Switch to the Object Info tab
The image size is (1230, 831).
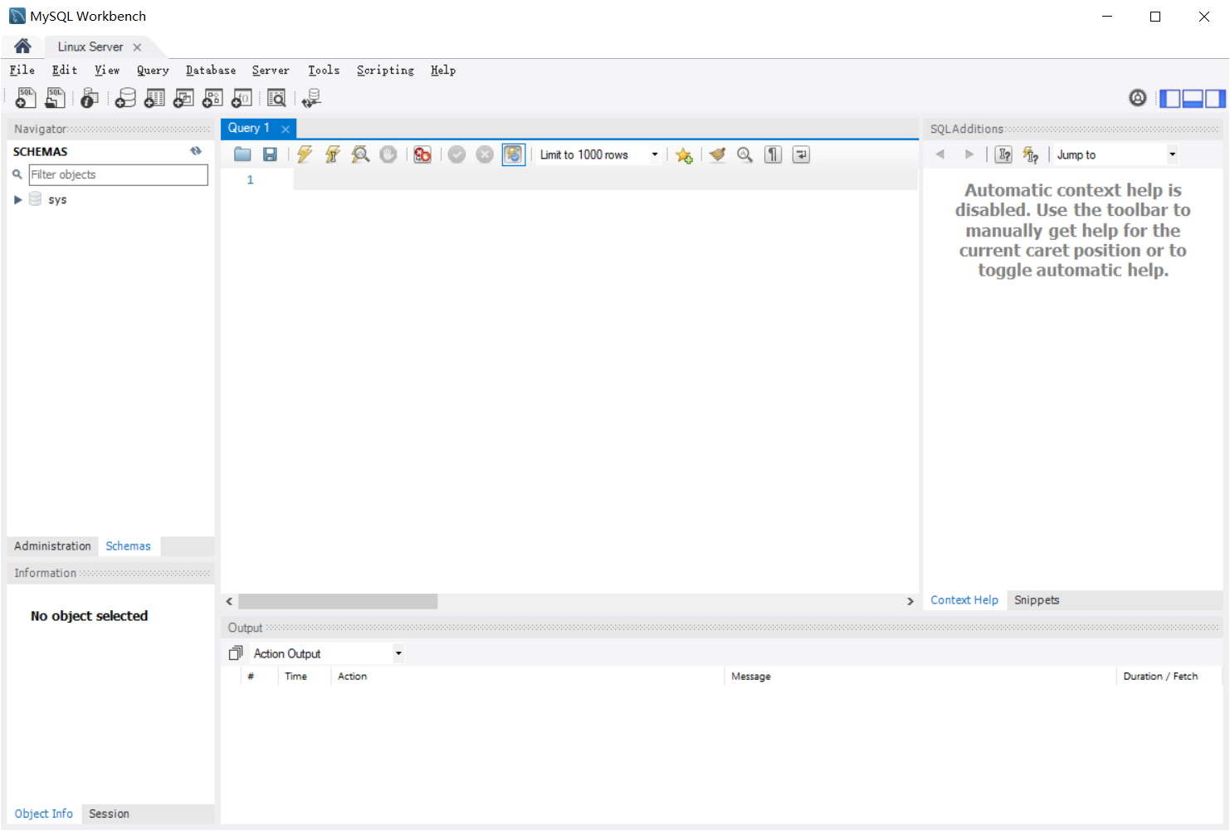pyautogui.click(x=44, y=814)
